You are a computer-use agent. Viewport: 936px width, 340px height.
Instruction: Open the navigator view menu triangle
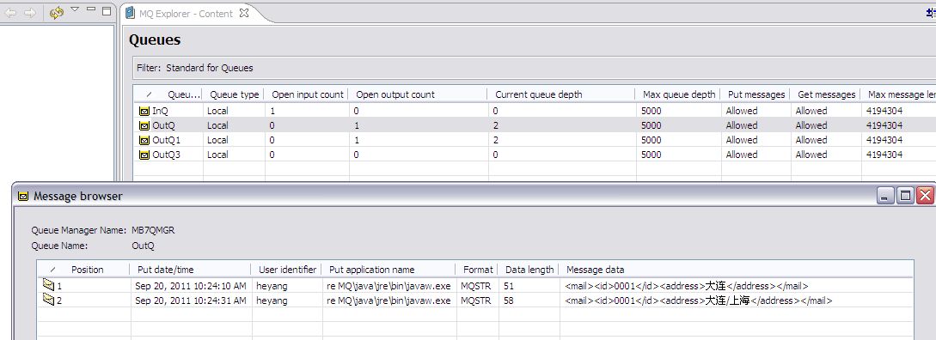tap(75, 9)
